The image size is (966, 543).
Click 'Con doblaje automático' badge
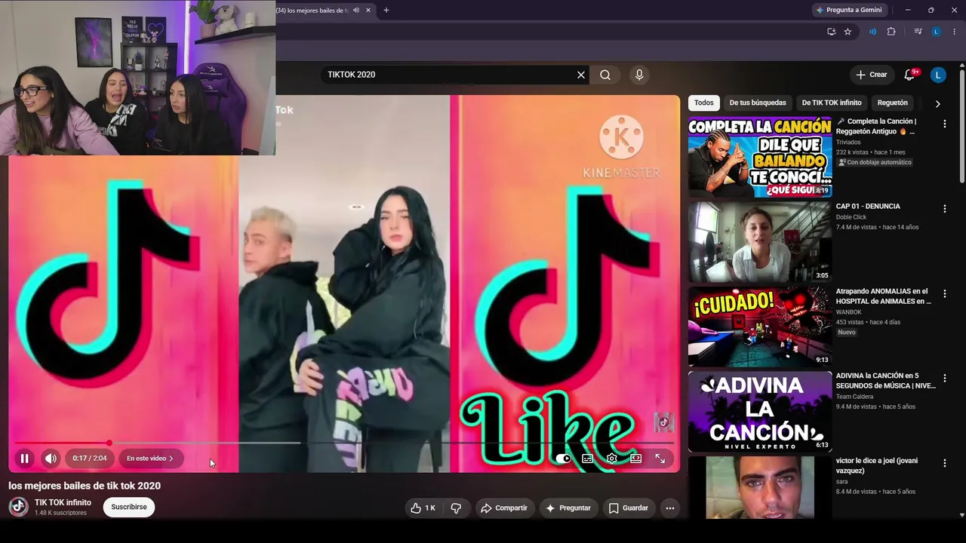click(875, 162)
